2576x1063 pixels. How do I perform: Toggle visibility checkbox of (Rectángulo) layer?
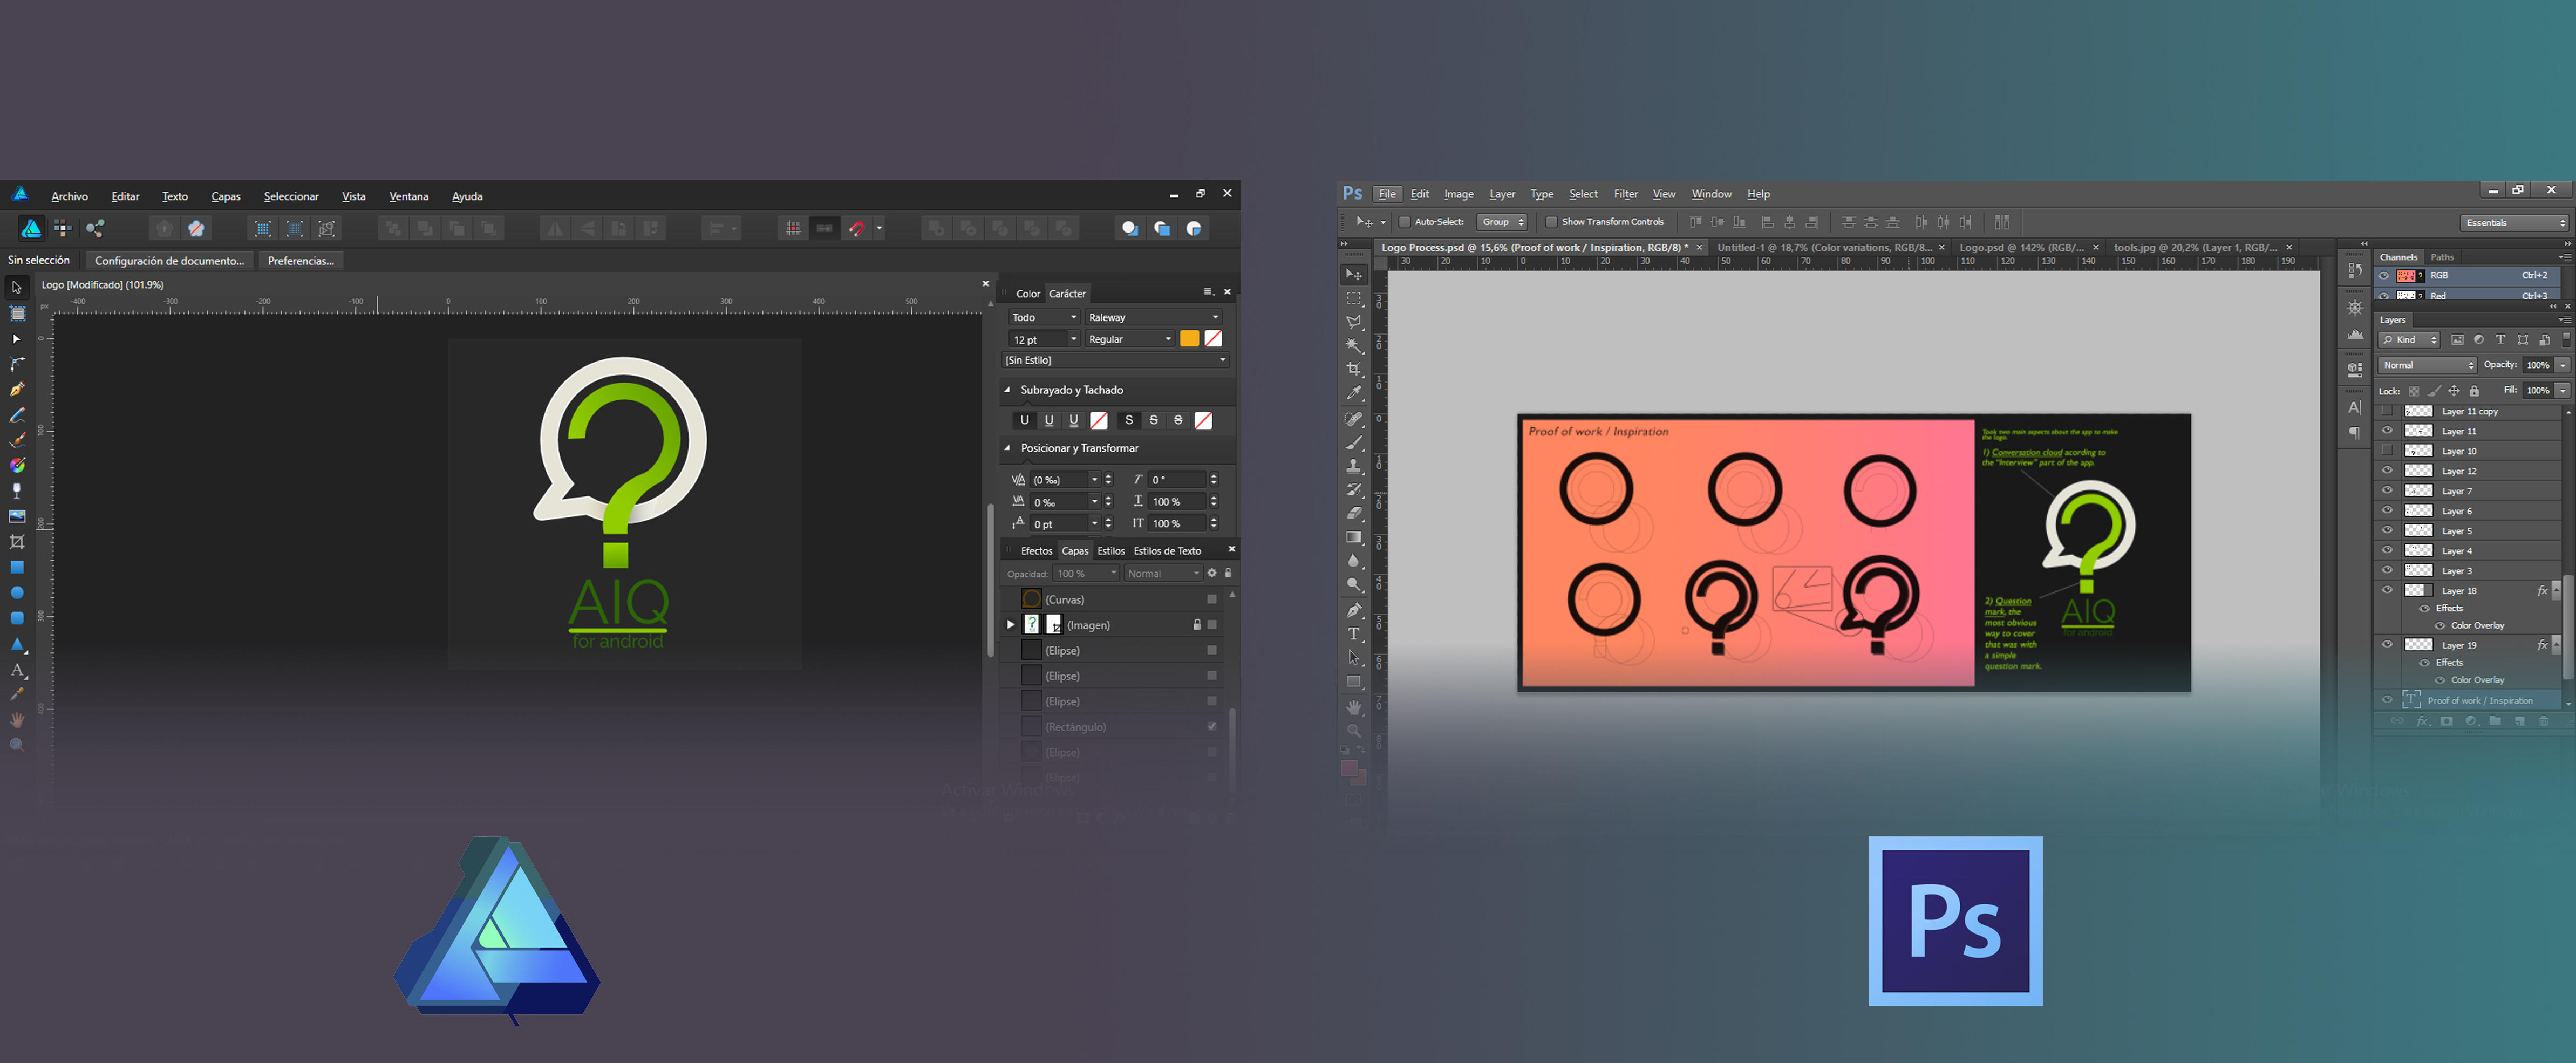coord(1211,726)
